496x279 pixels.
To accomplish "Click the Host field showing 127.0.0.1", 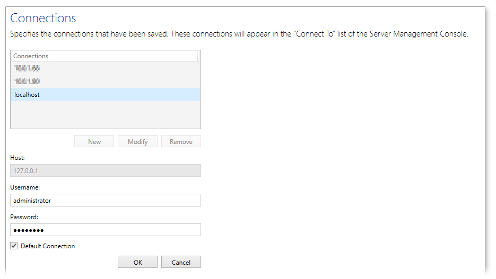I will pos(105,170).
